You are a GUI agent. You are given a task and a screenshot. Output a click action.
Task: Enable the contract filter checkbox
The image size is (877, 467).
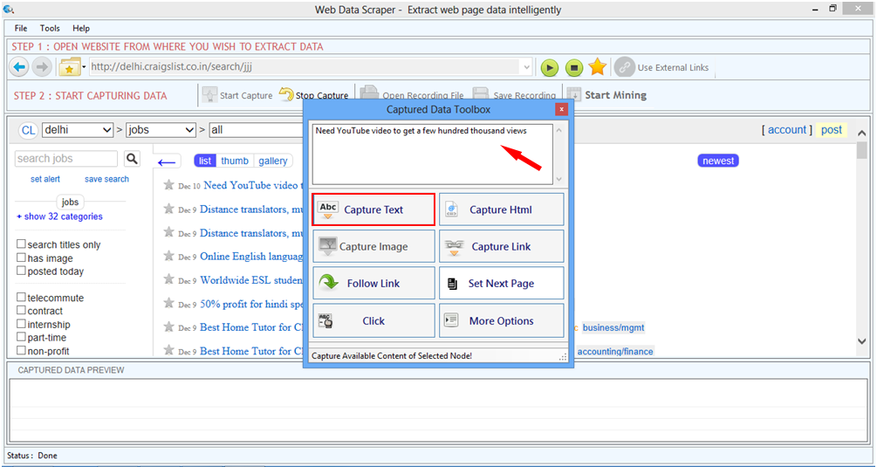[x=21, y=311]
